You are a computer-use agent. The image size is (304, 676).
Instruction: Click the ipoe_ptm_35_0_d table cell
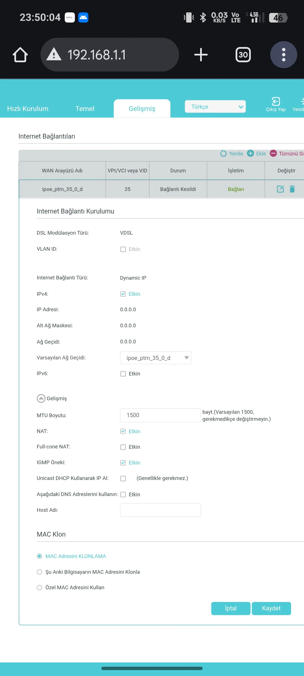(x=62, y=189)
